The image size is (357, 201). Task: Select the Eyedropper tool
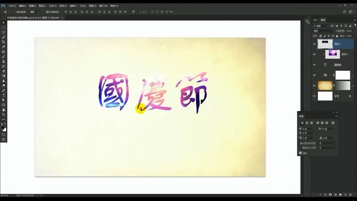coord(3,47)
